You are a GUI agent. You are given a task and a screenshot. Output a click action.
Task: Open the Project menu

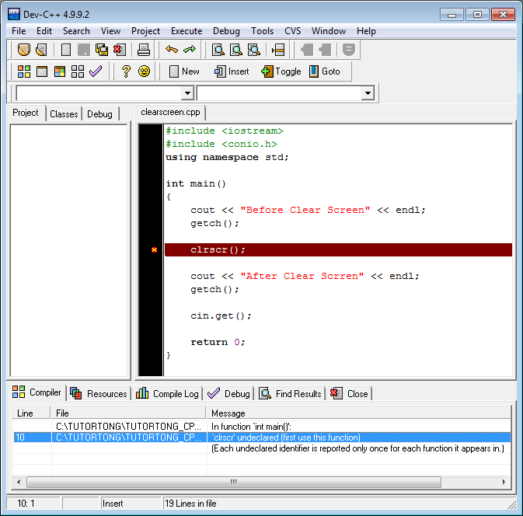coord(145,31)
